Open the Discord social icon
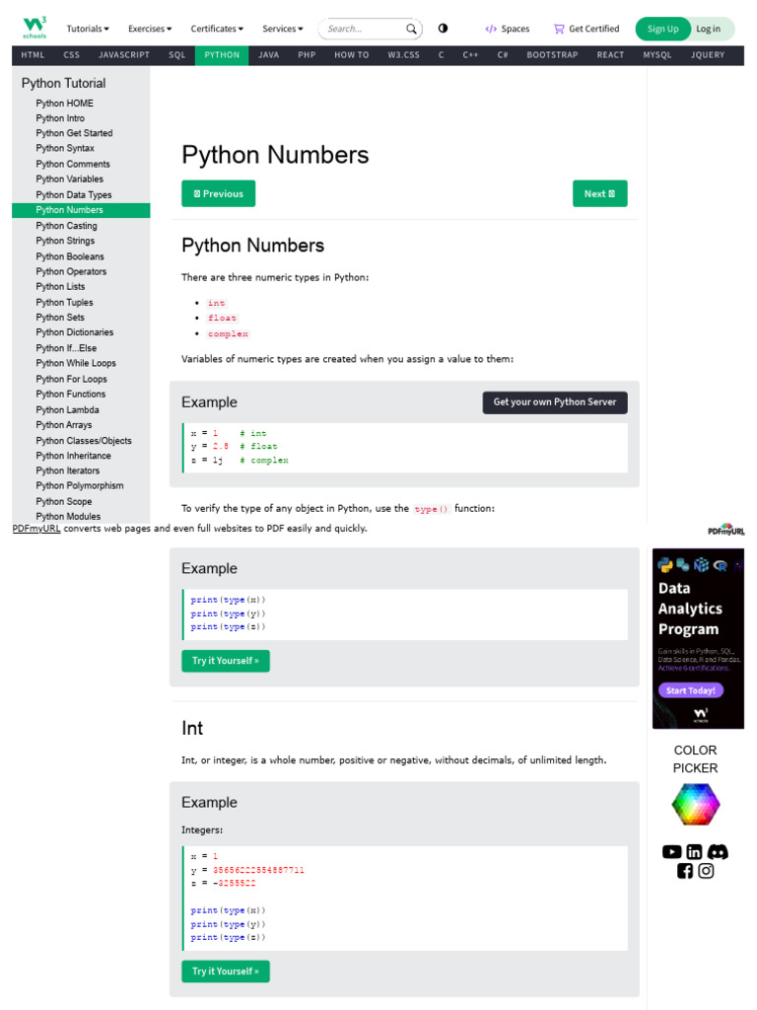The image size is (757, 1010). (718, 852)
